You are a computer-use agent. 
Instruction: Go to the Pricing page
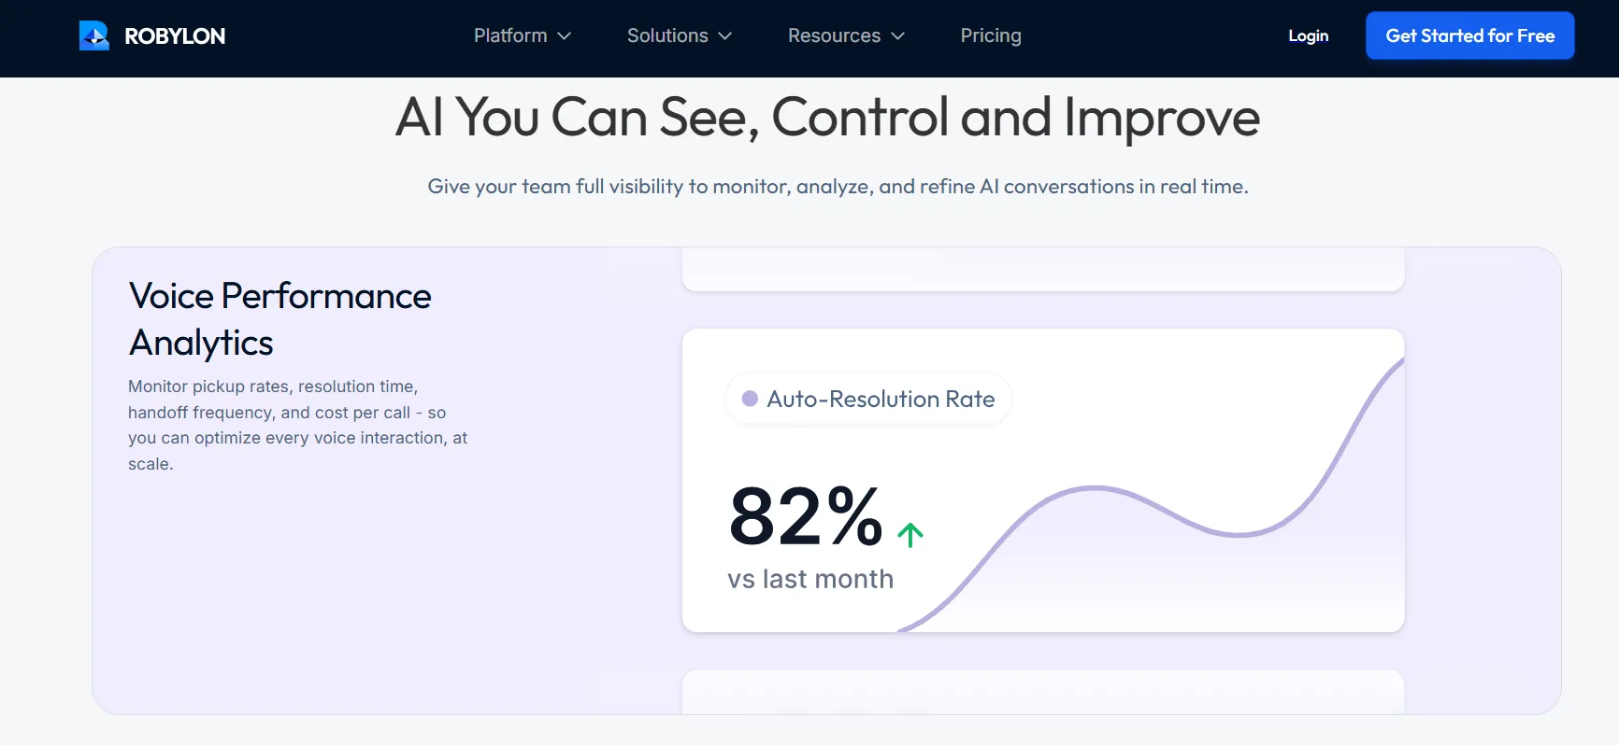(991, 35)
